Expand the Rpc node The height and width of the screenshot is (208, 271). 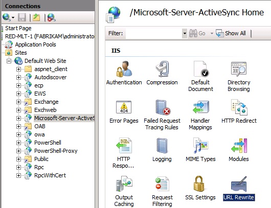coord(18,168)
